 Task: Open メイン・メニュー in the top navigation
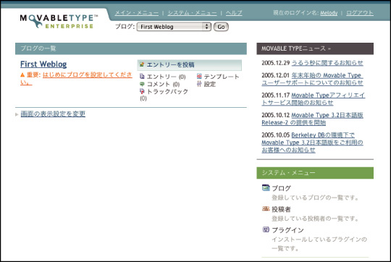pos(137,13)
